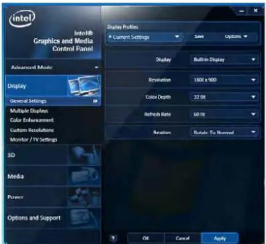Click the Display Profiles heading
266x244 pixels.
pos(123,27)
